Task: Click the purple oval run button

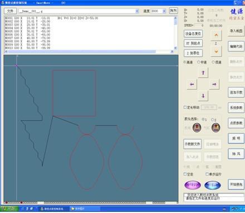Action: pos(193,185)
